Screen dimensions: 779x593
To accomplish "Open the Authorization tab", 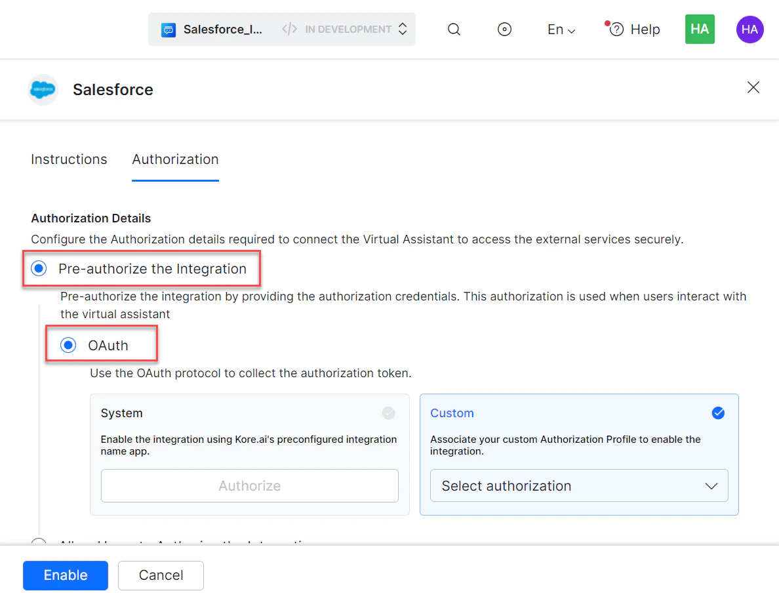I will pos(175,159).
